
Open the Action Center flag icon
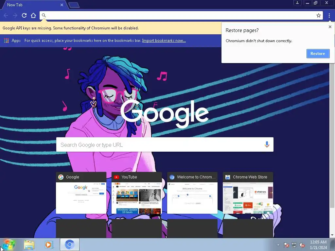(x=286, y=245)
